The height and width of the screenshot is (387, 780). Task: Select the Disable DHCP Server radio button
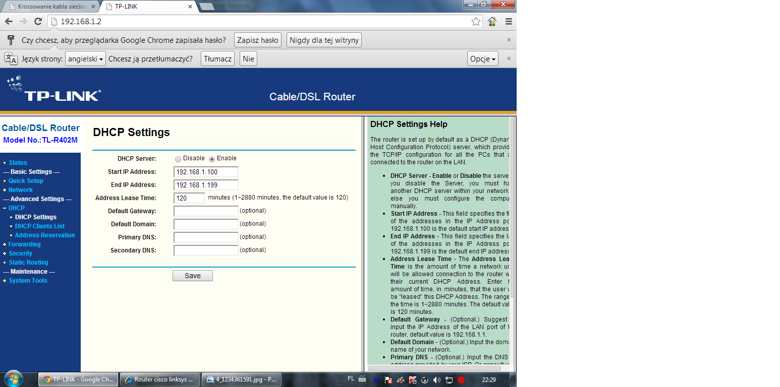coord(178,159)
